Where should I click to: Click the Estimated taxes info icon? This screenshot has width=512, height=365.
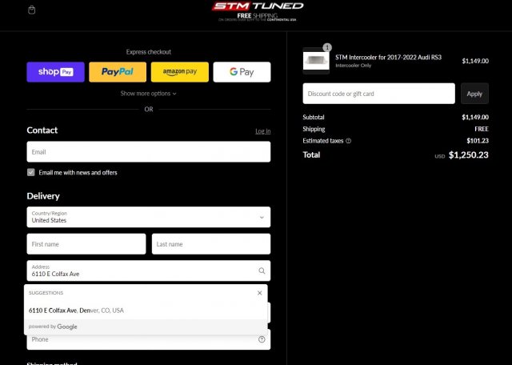(349, 141)
